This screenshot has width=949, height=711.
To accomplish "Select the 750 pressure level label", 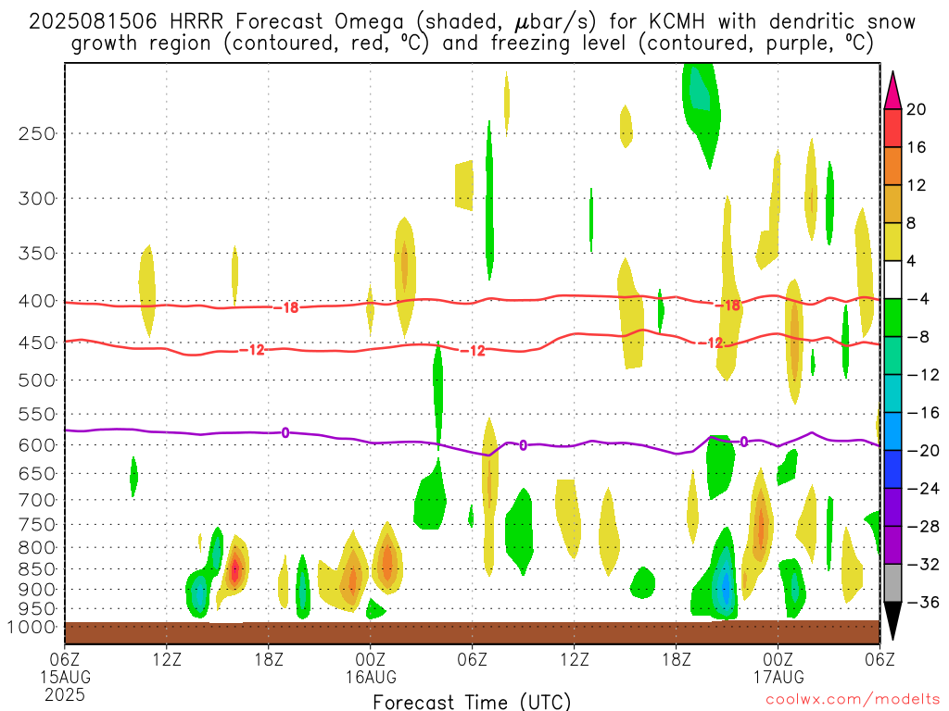I will (37, 525).
